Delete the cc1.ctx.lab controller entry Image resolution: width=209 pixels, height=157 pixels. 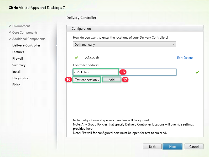coord(188,58)
